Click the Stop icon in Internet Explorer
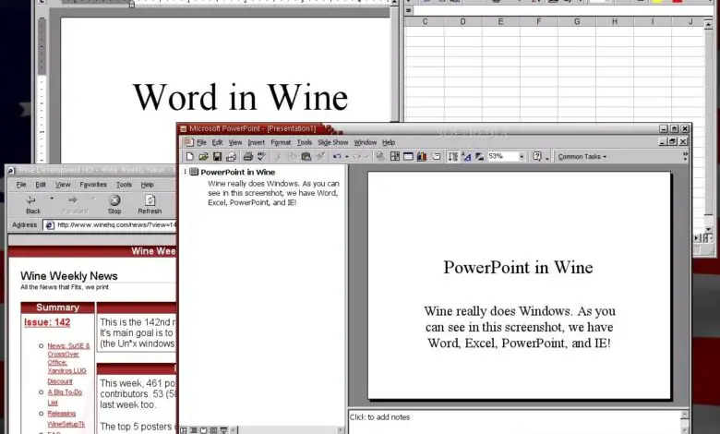The image size is (720, 434). 114,200
